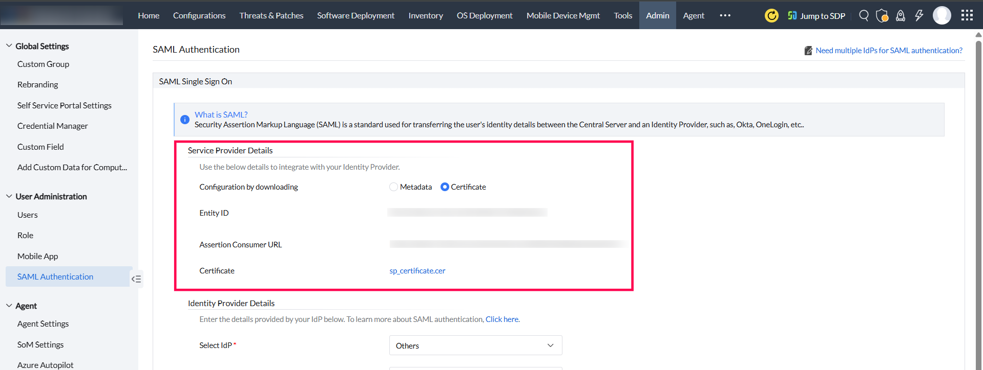Screen dimensions: 983x370
Task: Click the Jump to SDP button
Action: [817, 16]
